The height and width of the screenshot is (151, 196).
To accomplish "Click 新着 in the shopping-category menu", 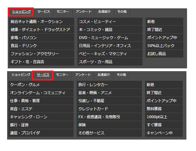I will pos(164,22).
